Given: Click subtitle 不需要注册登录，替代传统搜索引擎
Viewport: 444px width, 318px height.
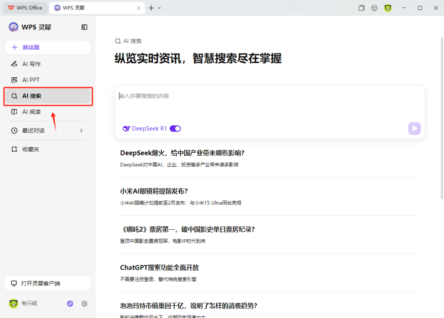Looking at the screenshot, I should [158, 279].
